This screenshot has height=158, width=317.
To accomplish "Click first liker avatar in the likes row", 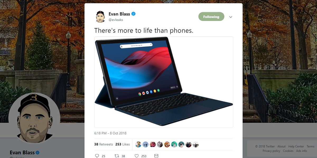I will click(x=138, y=144).
